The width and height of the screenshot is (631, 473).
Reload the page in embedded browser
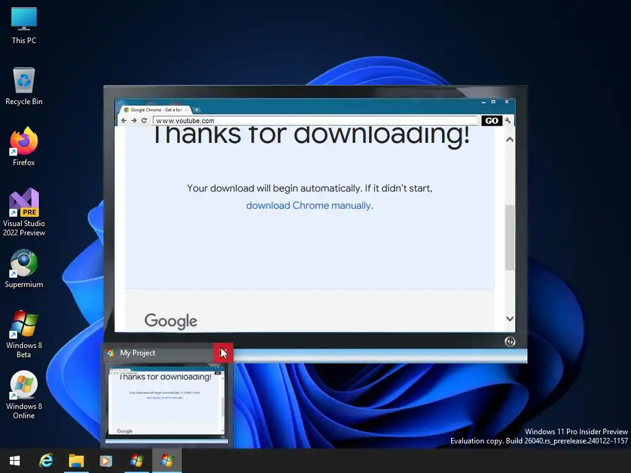[144, 120]
